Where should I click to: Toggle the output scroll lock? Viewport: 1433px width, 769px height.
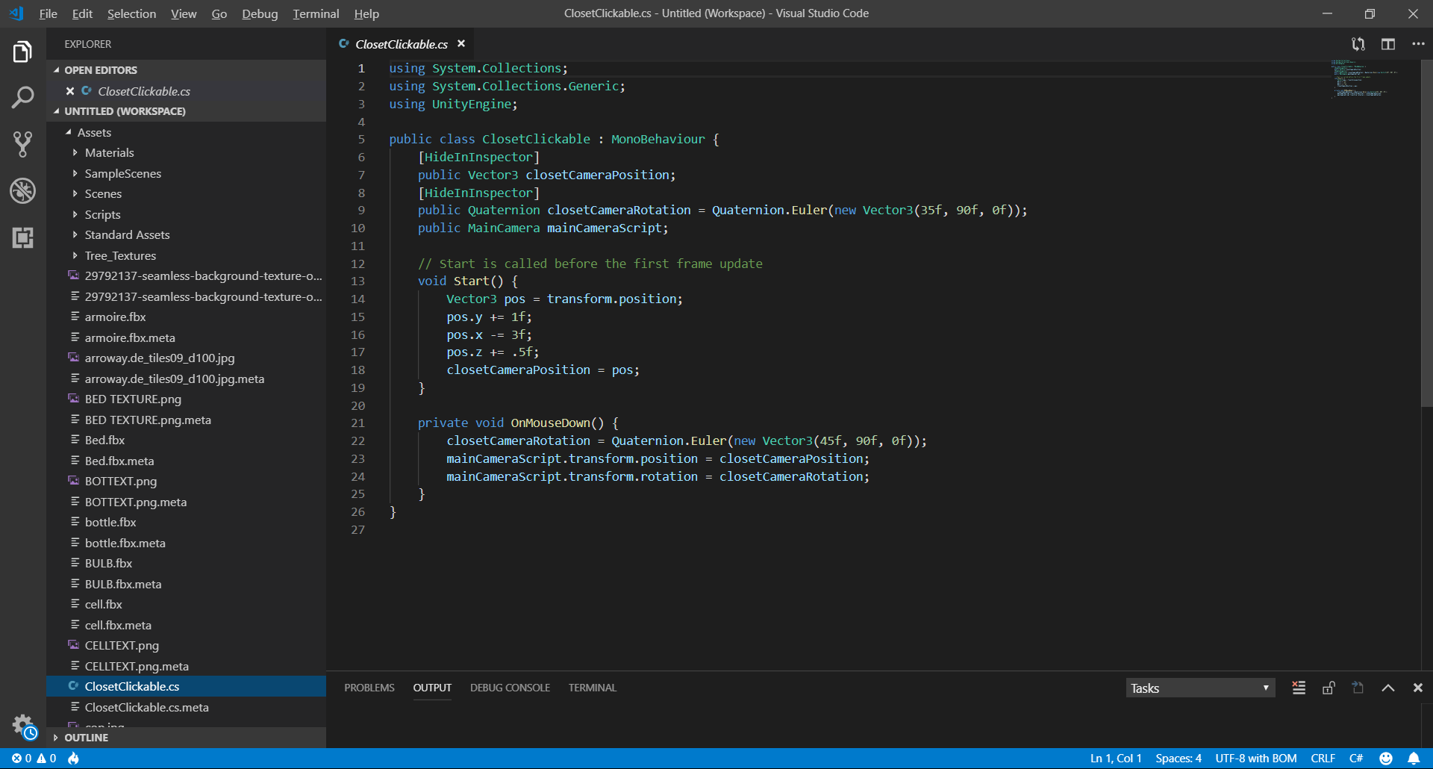[x=1329, y=688]
